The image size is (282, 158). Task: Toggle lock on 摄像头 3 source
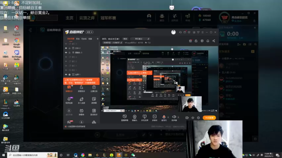point(69,52)
